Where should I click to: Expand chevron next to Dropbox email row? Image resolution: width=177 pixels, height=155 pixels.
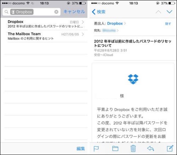[83, 22]
